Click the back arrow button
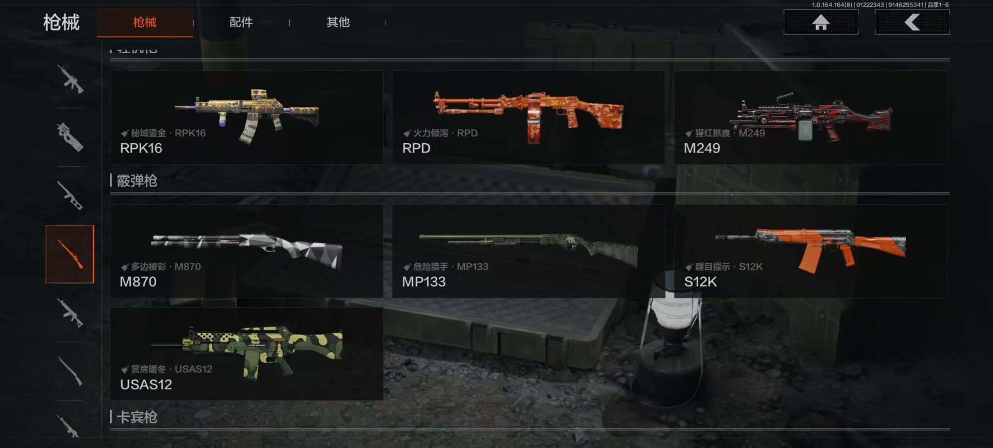The width and height of the screenshot is (993, 448). [x=912, y=22]
